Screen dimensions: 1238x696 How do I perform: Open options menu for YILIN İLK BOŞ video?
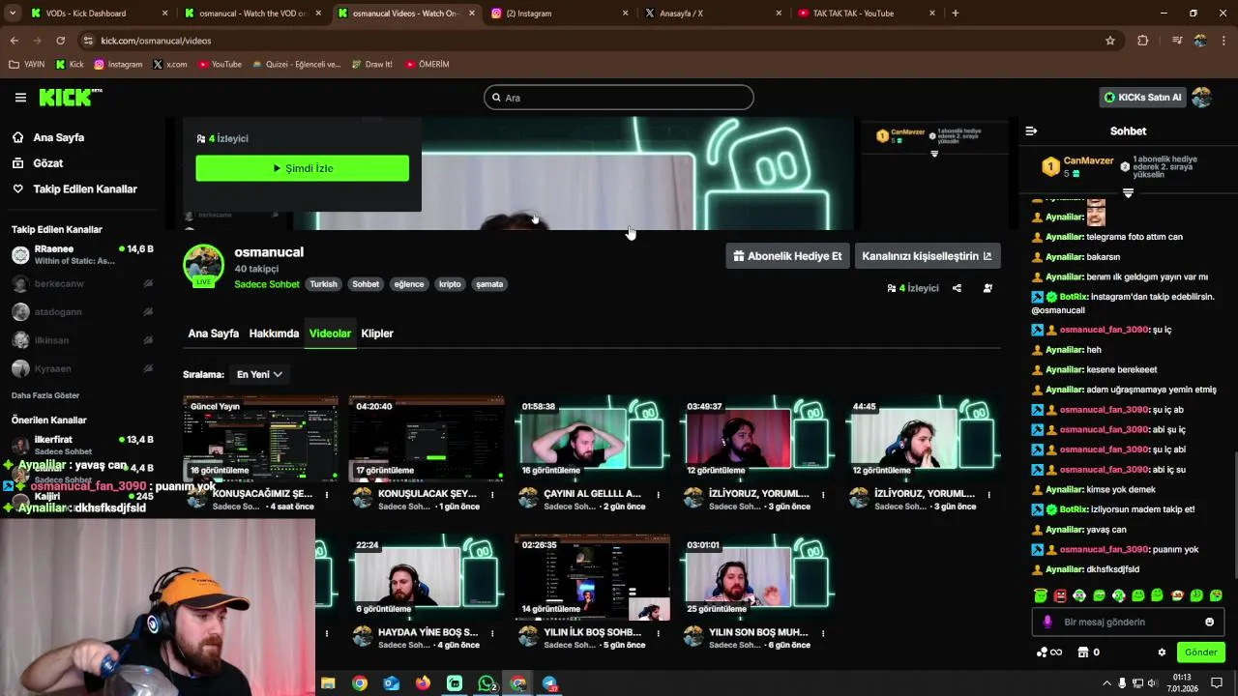pyautogui.click(x=658, y=632)
